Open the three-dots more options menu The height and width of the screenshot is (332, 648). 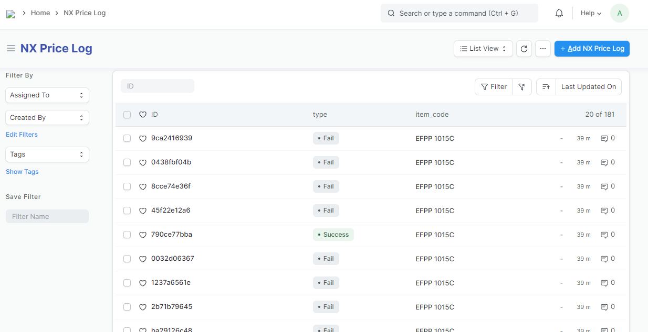click(543, 49)
